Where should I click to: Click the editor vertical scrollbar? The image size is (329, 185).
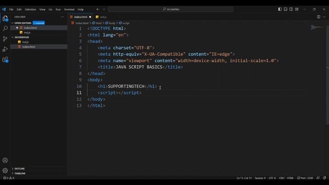point(327,76)
